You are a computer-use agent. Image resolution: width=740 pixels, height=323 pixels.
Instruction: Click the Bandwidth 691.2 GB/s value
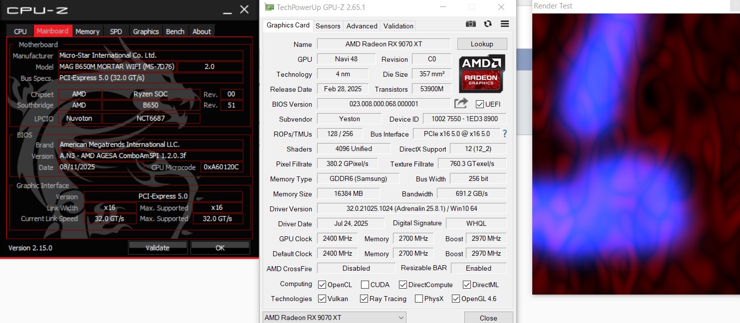point(471,193)
